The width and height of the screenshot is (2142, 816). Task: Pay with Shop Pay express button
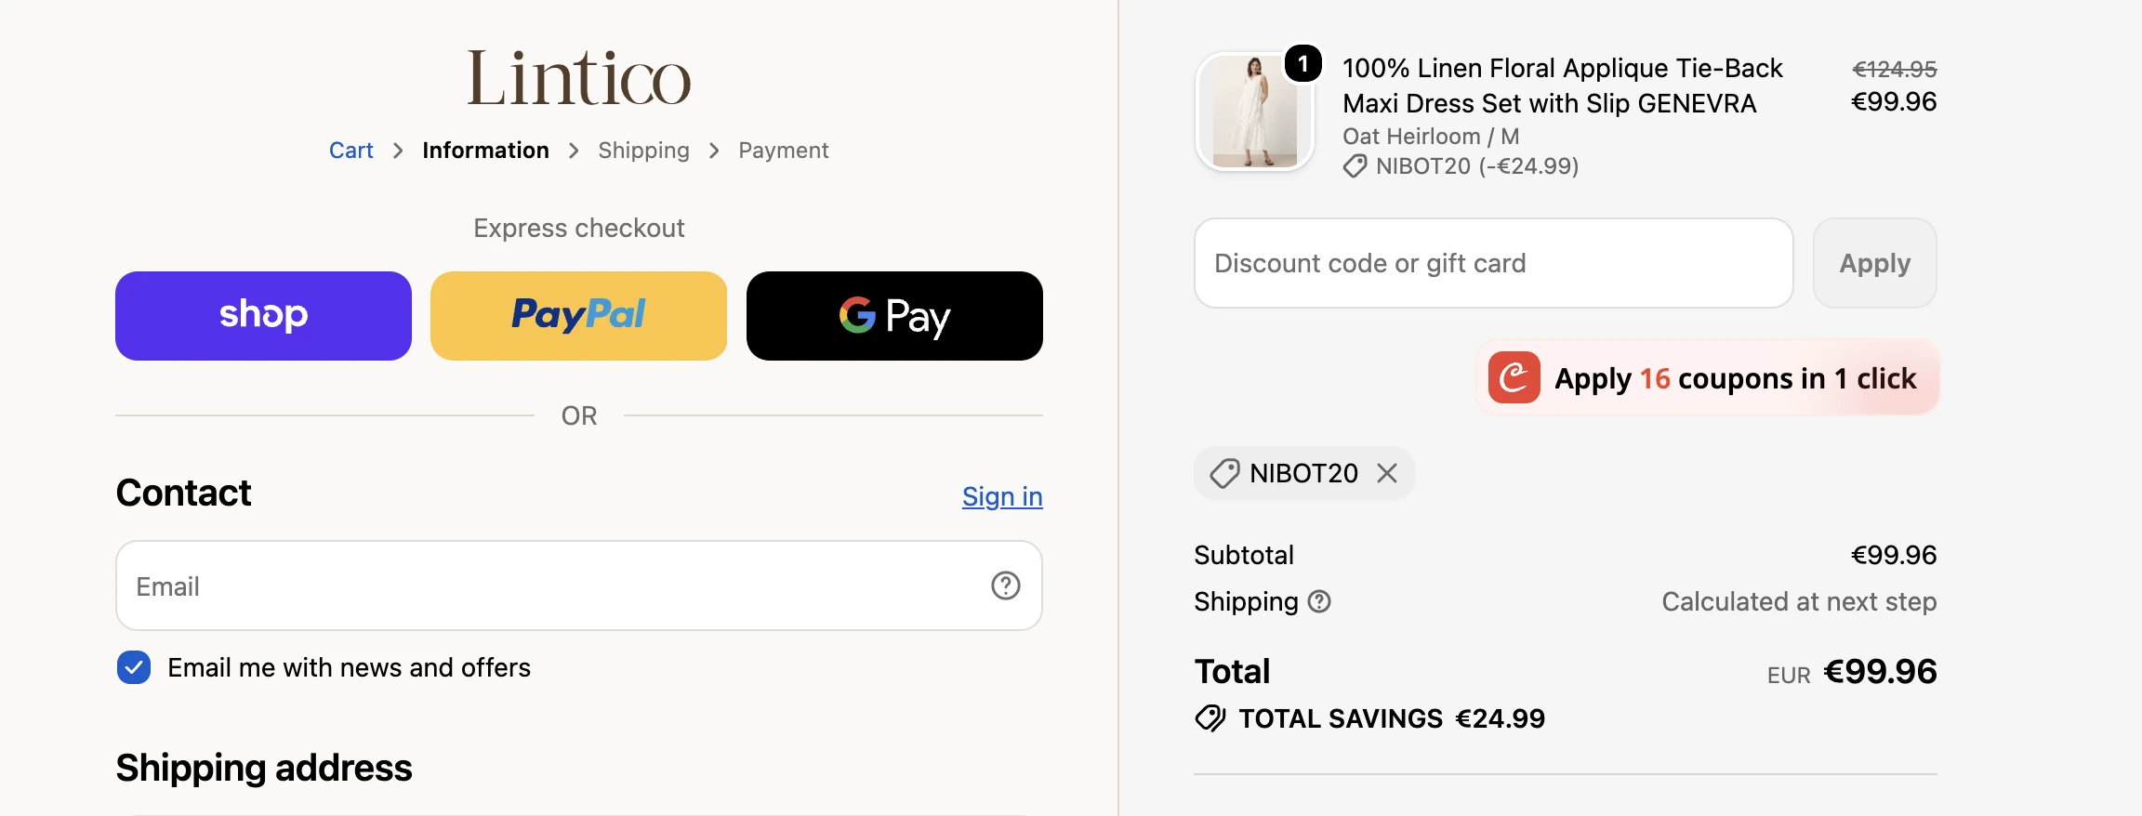pyautogui.click(x=263, y=316)
